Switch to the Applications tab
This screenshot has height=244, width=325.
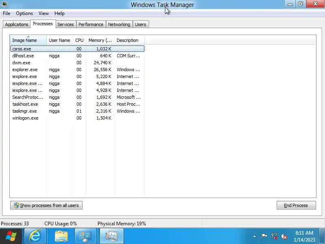(17, 24)
